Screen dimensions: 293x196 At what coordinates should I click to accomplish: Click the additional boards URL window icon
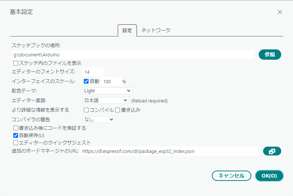click(x=272, y=151)
